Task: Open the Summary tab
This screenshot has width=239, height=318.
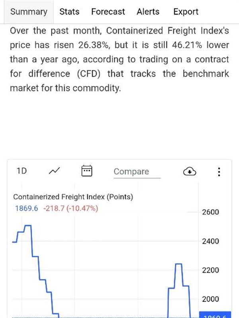Action: click(x=29, y=12)
